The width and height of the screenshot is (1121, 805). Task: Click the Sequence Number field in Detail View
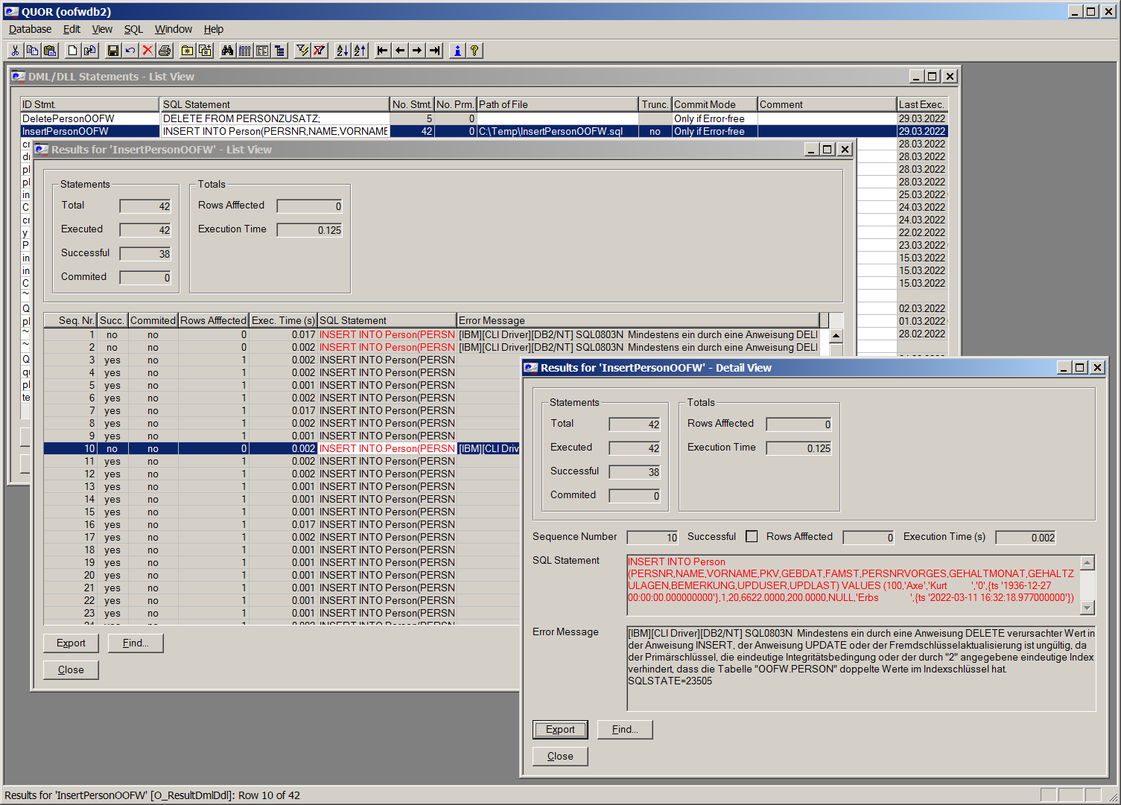click(652, 538)
